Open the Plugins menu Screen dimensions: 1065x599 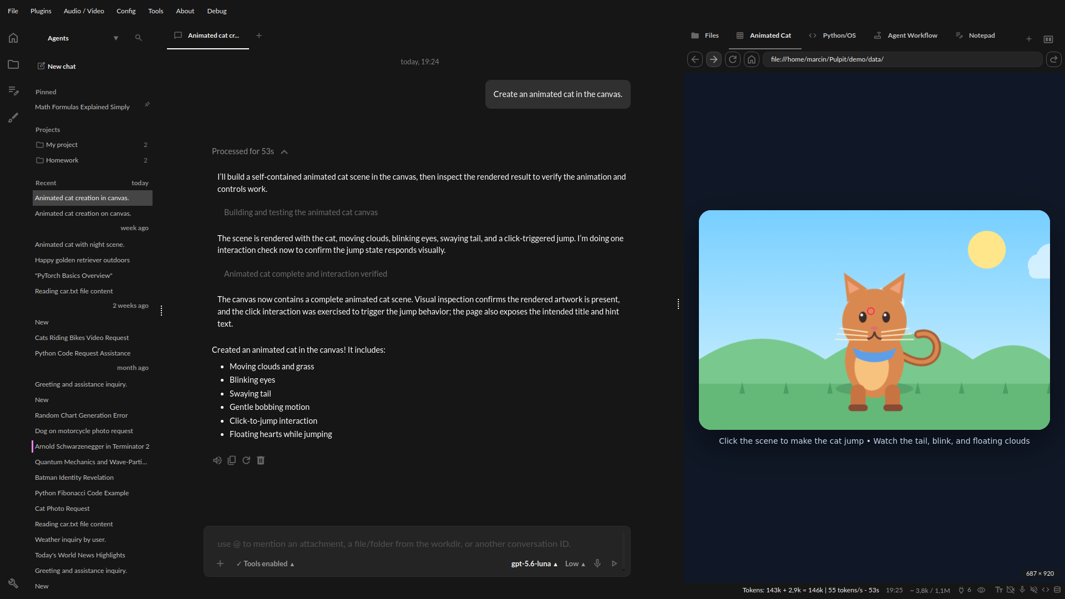(41, 11)
